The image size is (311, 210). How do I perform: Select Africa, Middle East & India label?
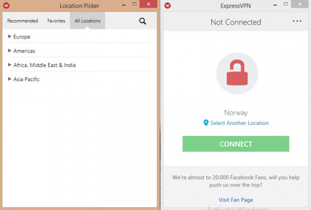45,65
